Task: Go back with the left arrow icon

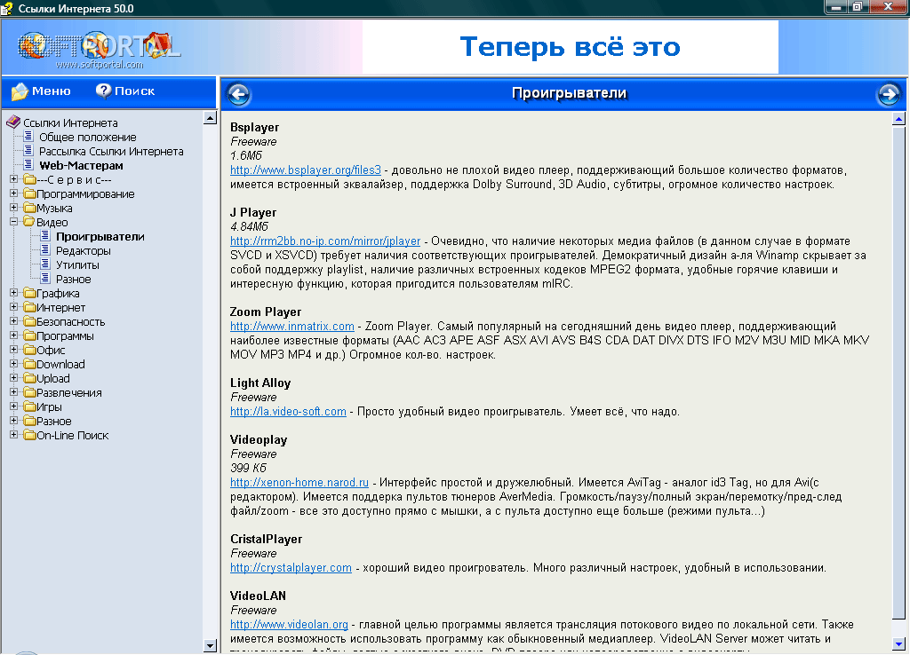Action: click(x=238, y=94)
